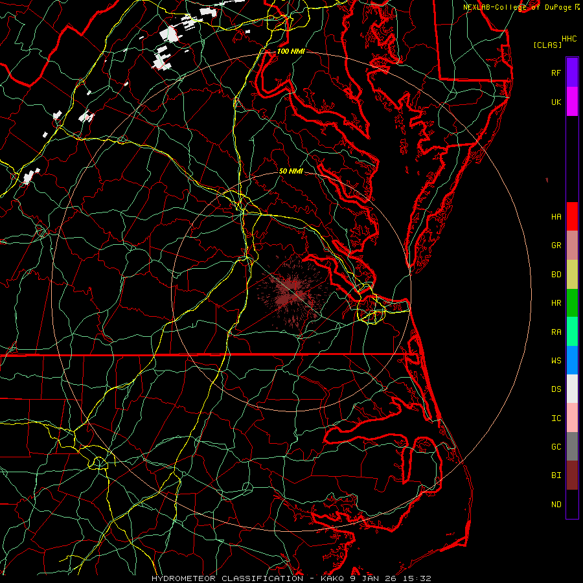Click the [CLAS] legend unit label
The height and width of the screenshot is (583, 583).
click(x=547, y=45)
